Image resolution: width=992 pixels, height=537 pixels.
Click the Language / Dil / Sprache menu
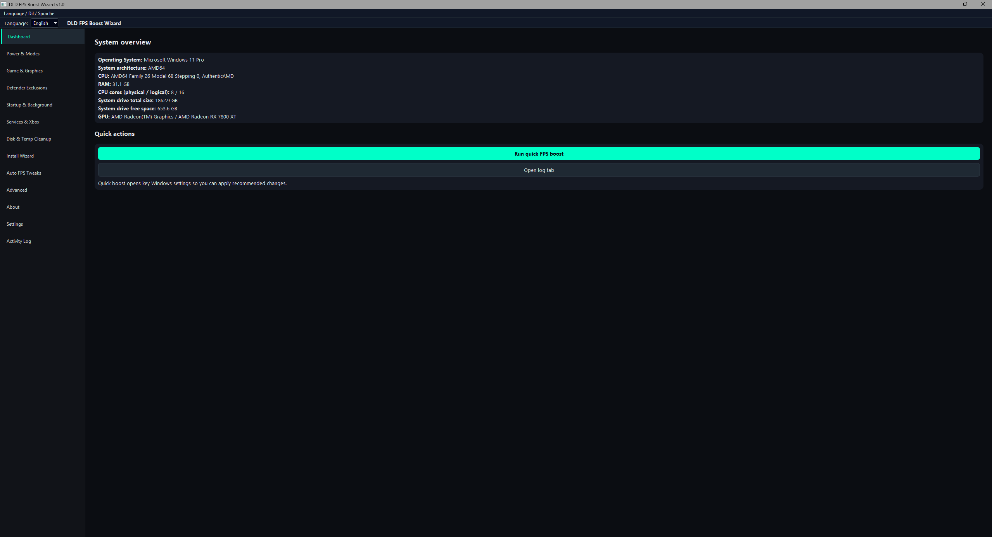[29, 14]
